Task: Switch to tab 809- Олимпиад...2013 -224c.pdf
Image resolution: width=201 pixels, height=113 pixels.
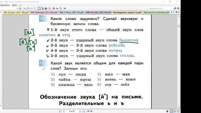Action: tap(44, 13)
